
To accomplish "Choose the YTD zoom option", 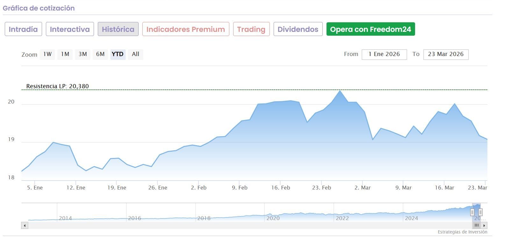I will tap(118, 54).
